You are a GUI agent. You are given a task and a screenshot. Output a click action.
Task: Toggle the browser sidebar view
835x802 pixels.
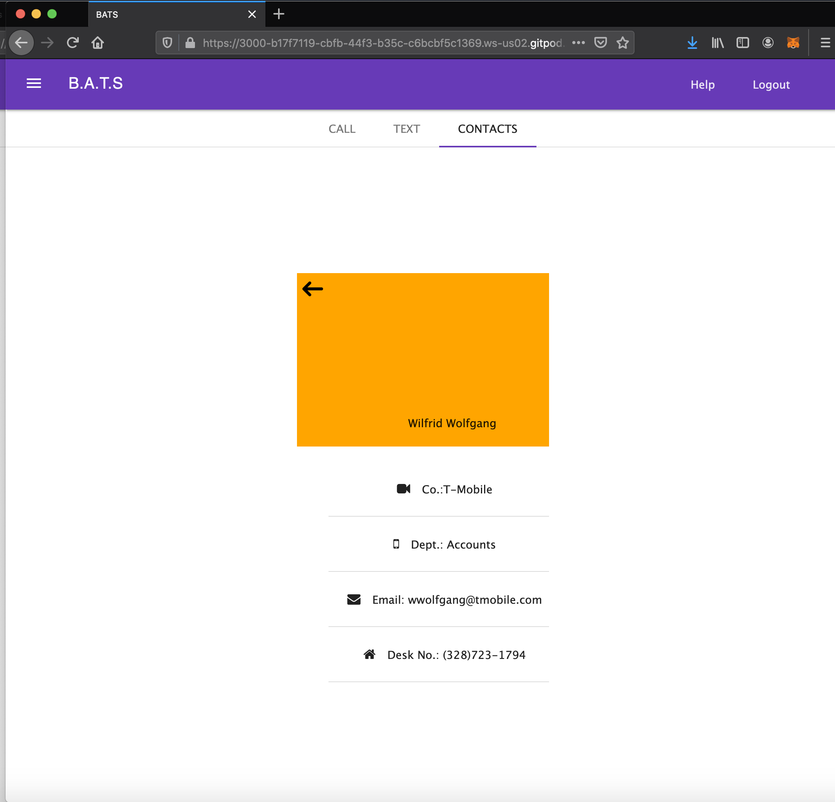[x=742, y=43]
